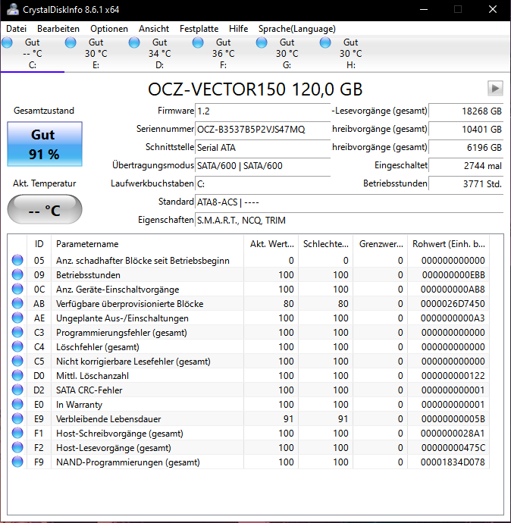Viewport: 511px width, 523px height.
Task: Click the Seriennummer field
Action: pyautogui.click(x=262, y=130)
